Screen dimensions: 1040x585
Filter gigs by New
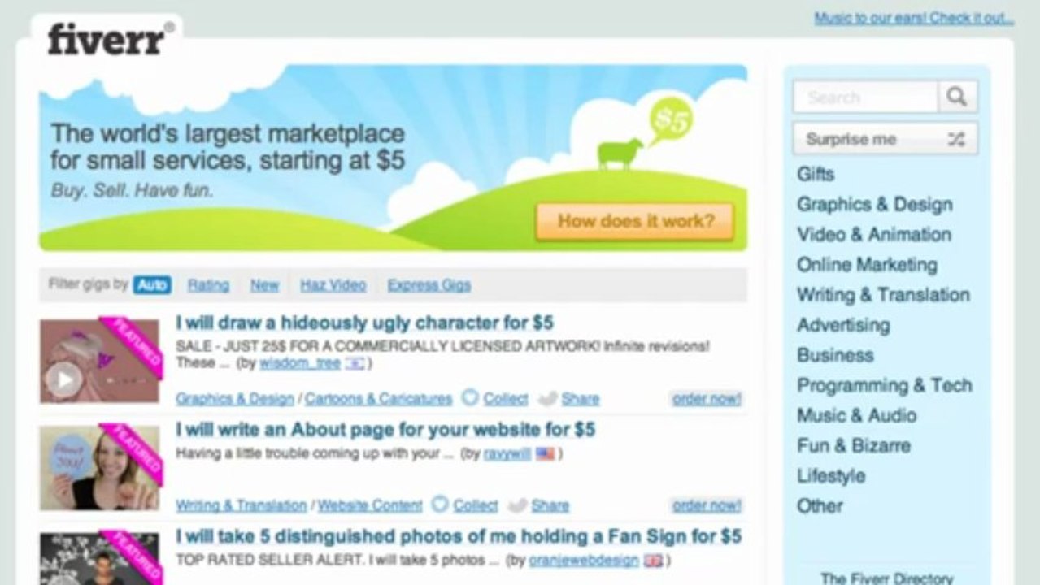pos(264,285)
